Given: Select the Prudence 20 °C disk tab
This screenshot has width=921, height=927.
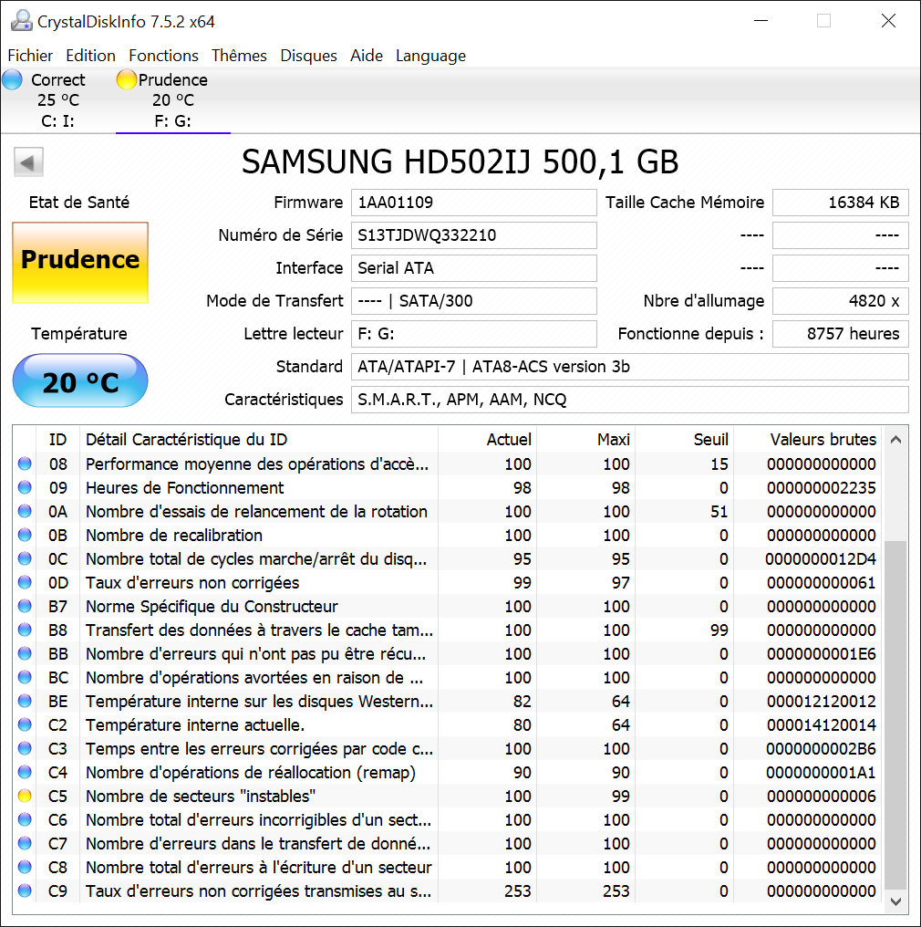Looking at the screenshot, I should (173, 100).
